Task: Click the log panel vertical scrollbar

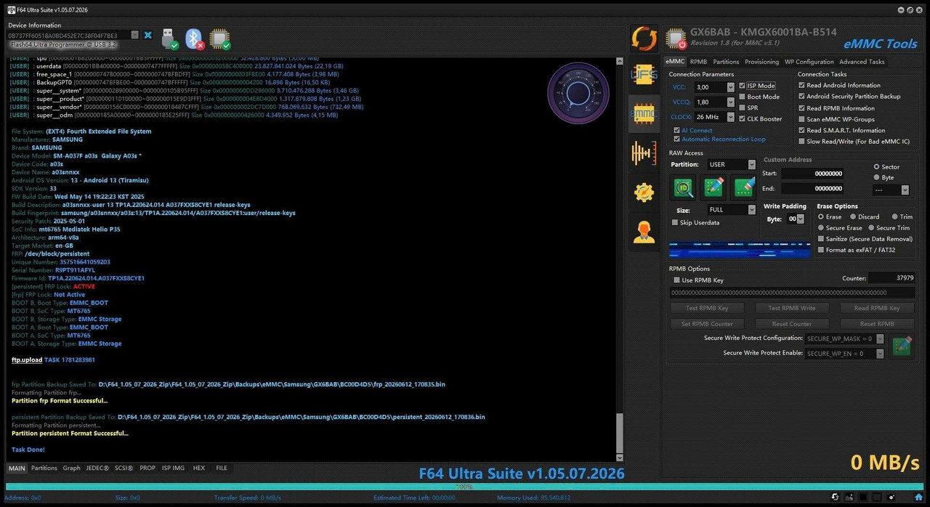Action: [x=620, y=258]
